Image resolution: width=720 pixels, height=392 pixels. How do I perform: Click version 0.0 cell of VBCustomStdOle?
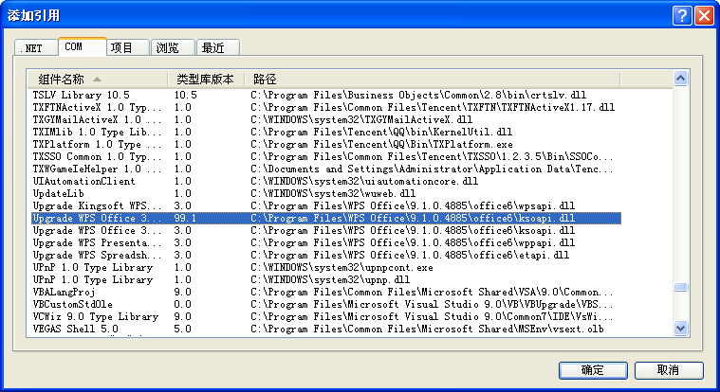click(183, 305)
